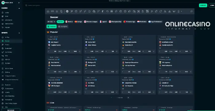Open How To Buy Crypto

point(11,103)
